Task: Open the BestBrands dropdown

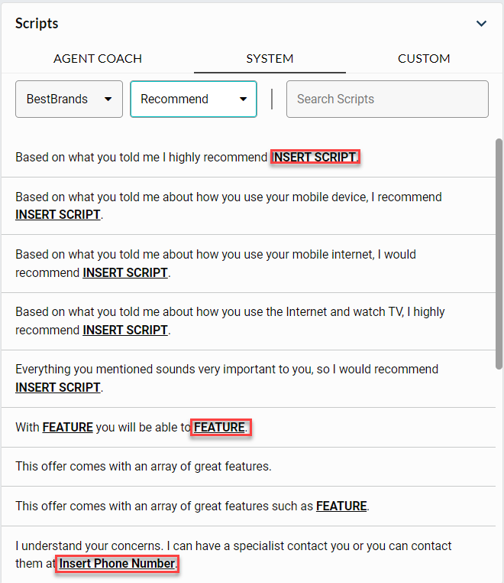Action: click(x=69, y=99)
